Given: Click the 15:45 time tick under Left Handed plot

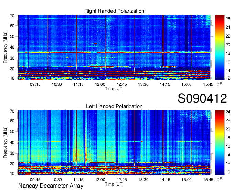Looking at the screenshot, I should (x=208, y=180).
